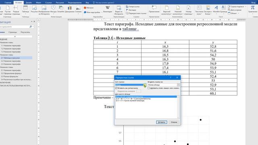The width and height of the screenshot is (258, 145).
Task: Click search magnifier in navigation pane
Action: pos(31,27)
